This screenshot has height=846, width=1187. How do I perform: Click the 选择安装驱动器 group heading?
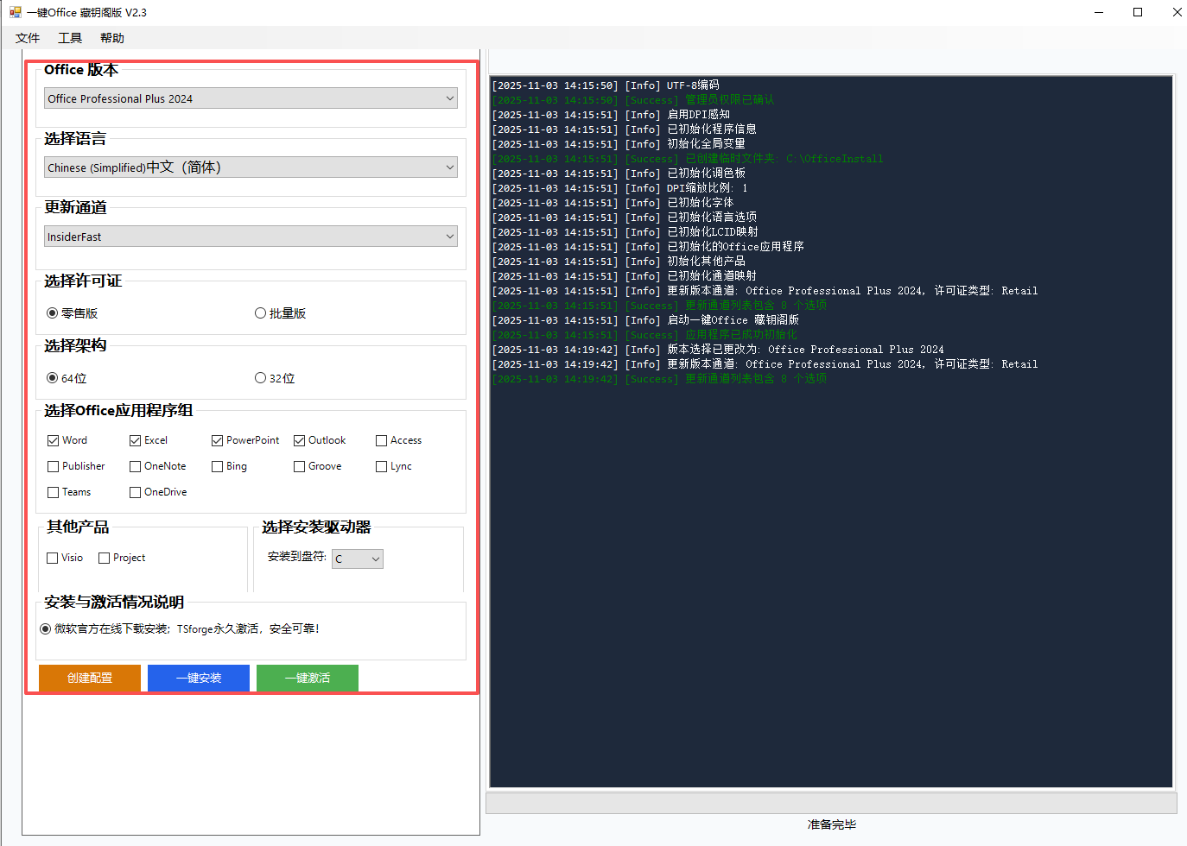(x=316, y=527)
